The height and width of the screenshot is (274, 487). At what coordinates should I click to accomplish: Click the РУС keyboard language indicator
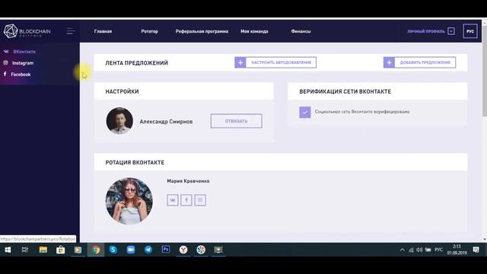(438, 250)
